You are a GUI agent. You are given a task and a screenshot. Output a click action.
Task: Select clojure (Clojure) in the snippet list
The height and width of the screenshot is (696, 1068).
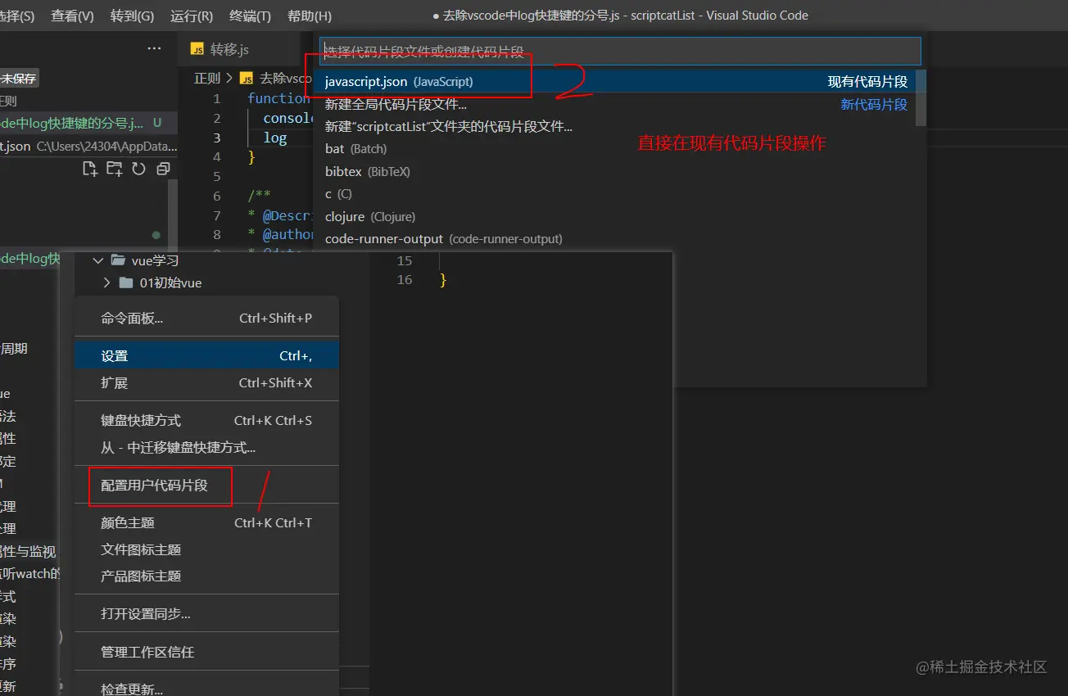[x=613, y=217]
